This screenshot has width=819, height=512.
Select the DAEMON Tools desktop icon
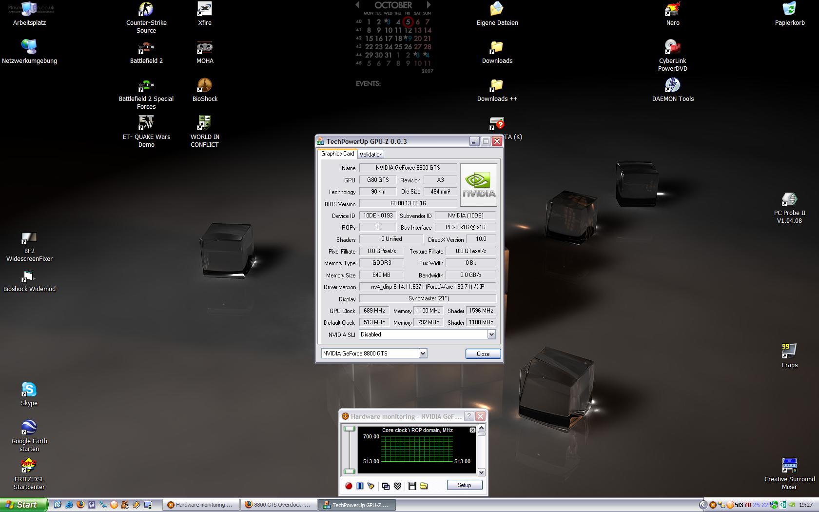tap(673, 90)
